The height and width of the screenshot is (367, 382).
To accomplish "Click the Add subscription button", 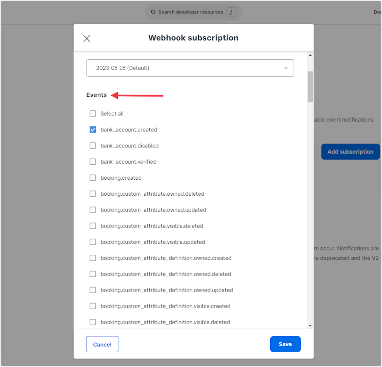I will tap(350, 152).
